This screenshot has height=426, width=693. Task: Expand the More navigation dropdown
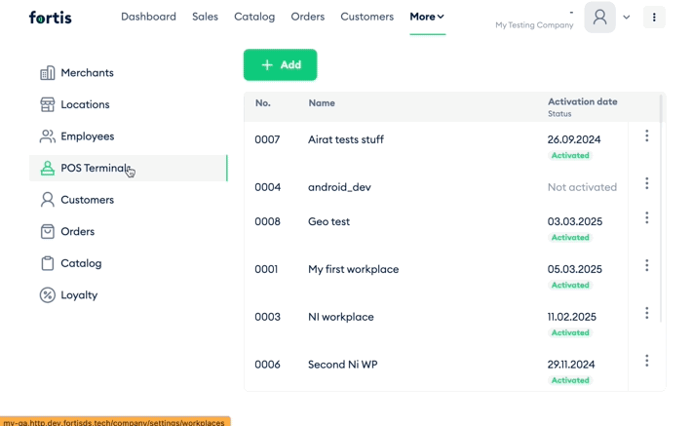coord(427,17)
